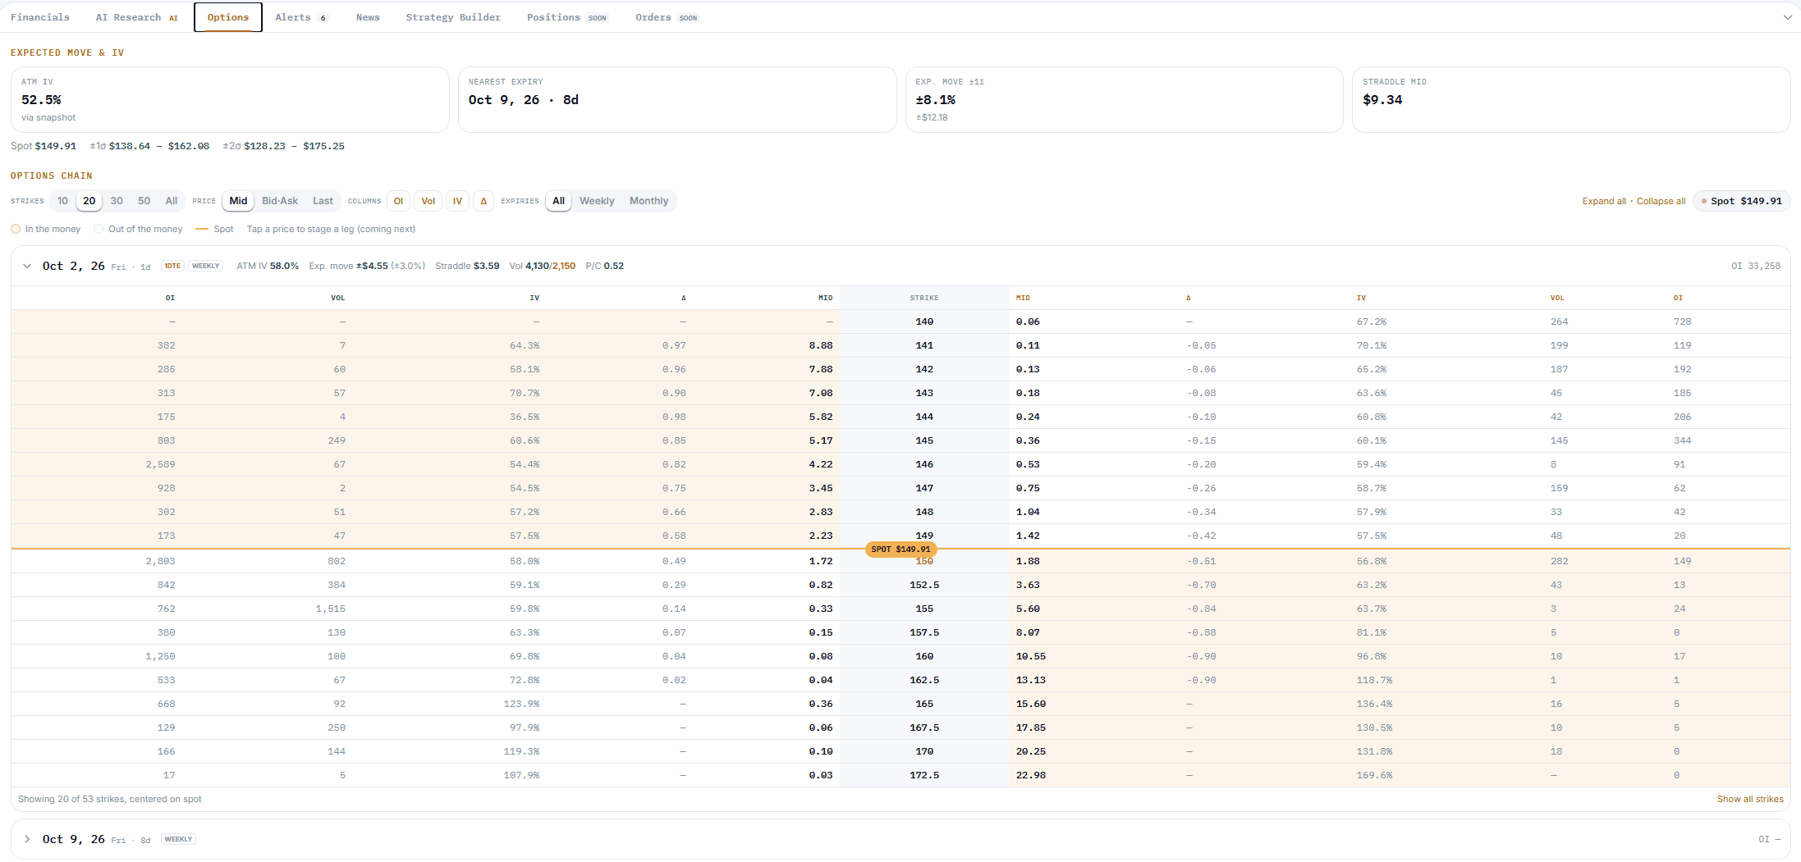Viewport: 1801px width, 862px height.
Task: Open the News tab
Action: [368, 17]
